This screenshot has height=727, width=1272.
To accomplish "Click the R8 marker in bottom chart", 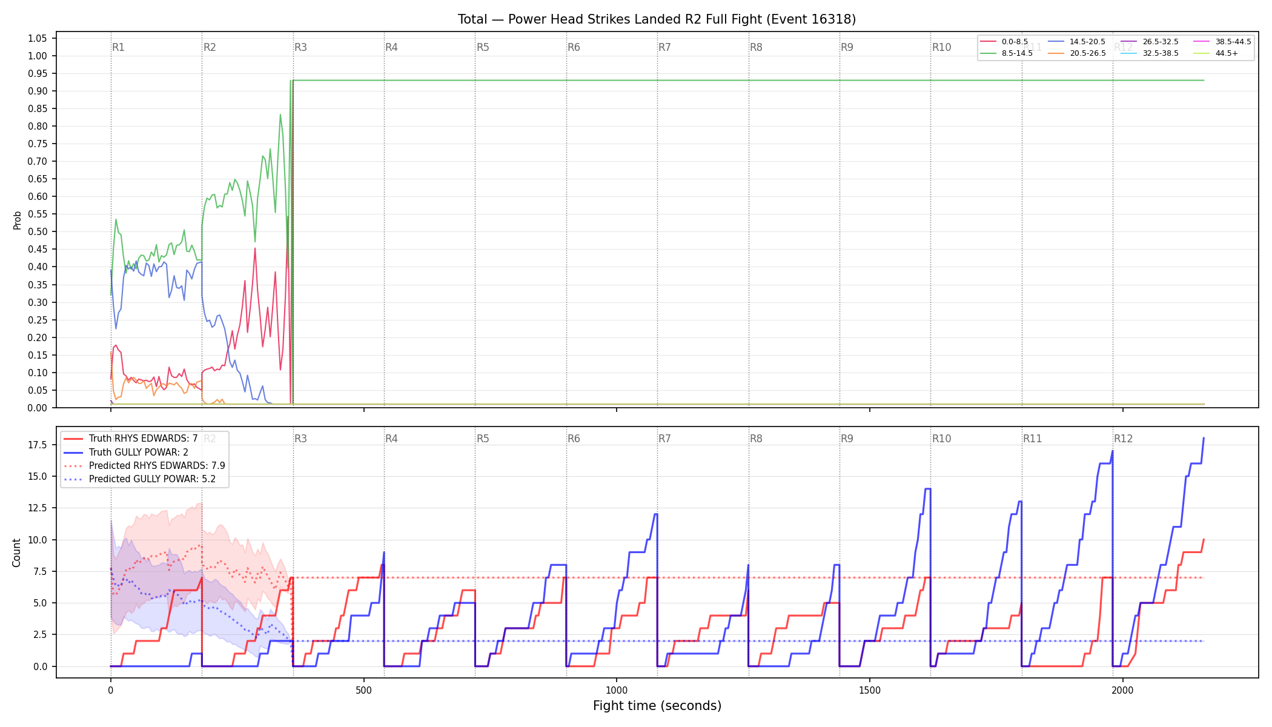I will [x=756, y=439].
